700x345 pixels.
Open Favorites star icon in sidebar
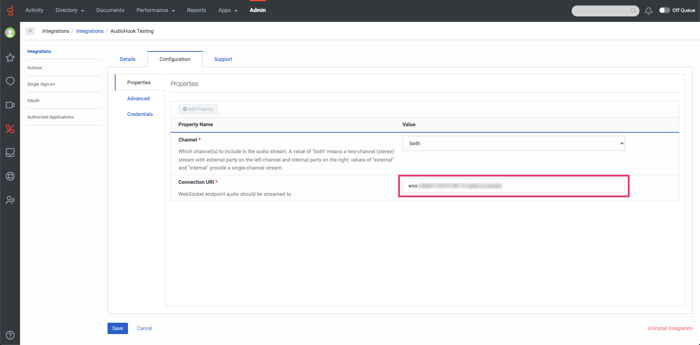pos(10,58)
